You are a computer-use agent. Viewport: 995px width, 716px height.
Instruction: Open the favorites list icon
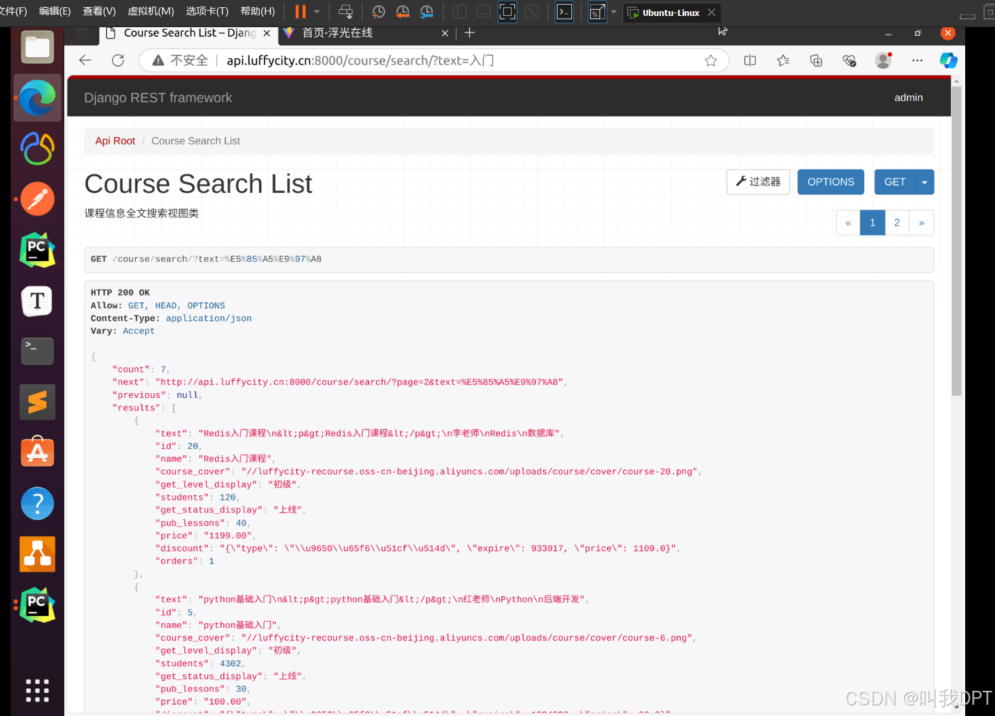(783, 60)
